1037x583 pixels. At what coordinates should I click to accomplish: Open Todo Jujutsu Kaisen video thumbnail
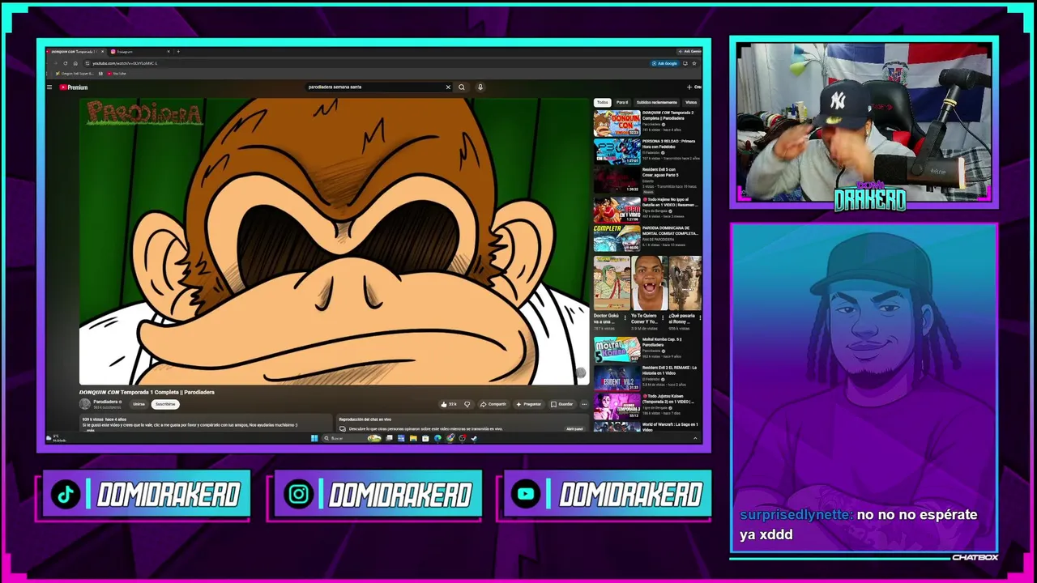(x=617, y=405)
